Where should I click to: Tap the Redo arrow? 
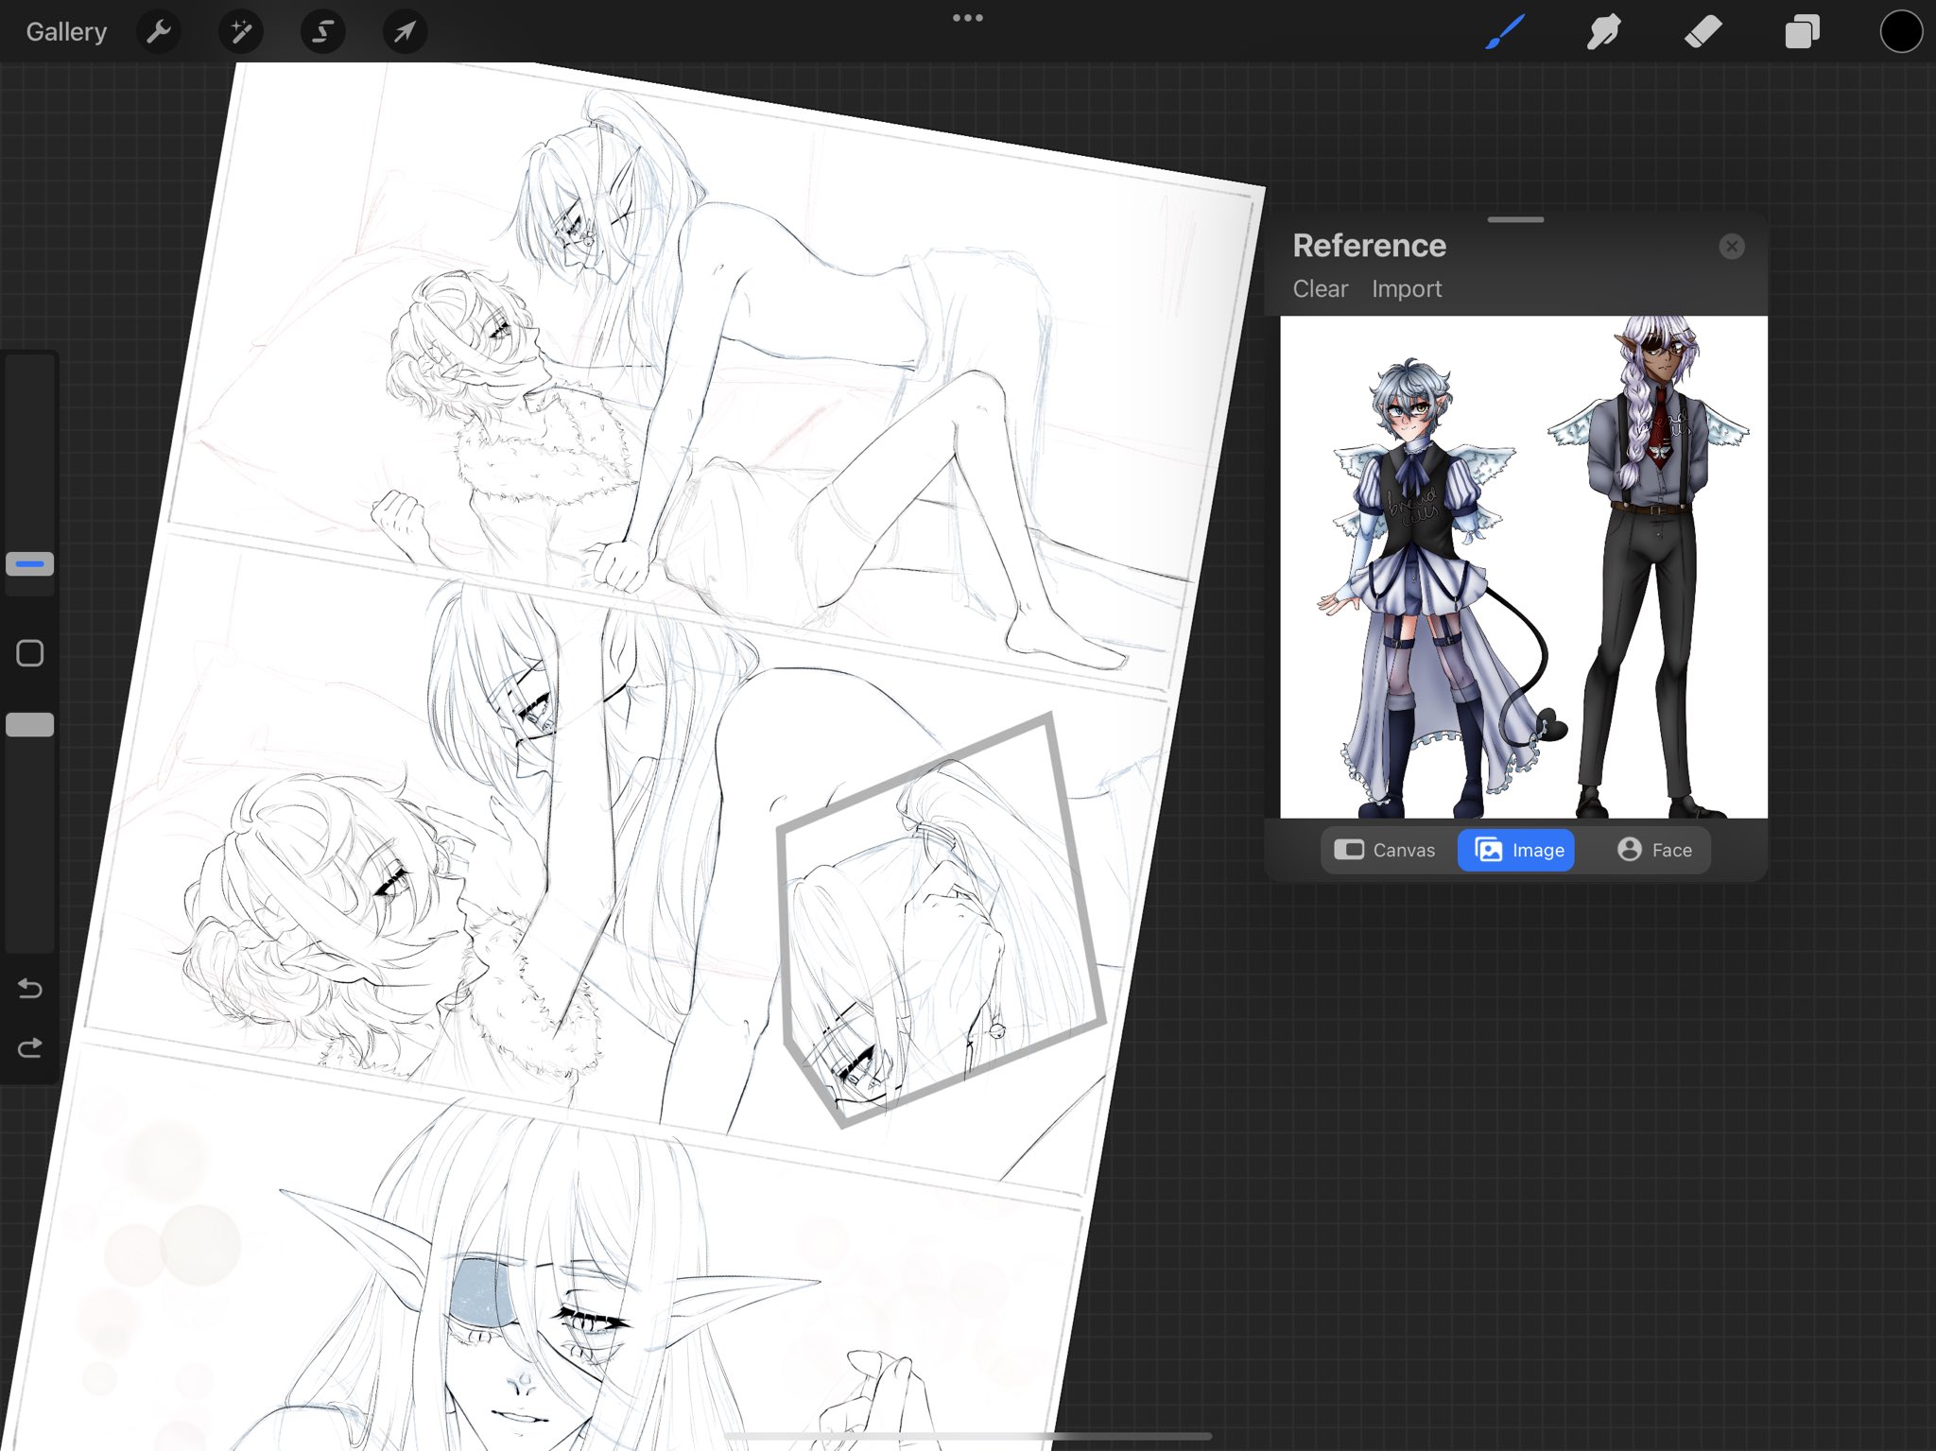coord(30,1047)
